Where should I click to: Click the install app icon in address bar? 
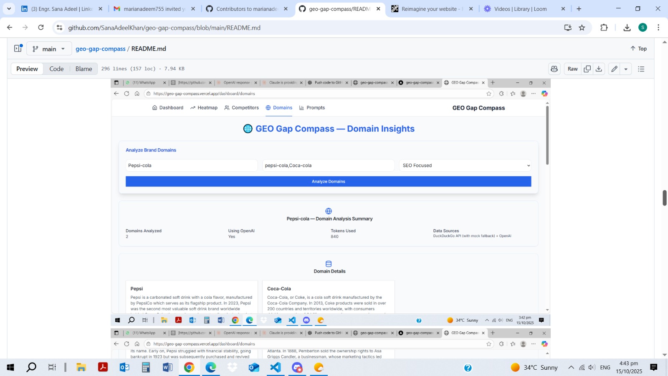(568, 28)
